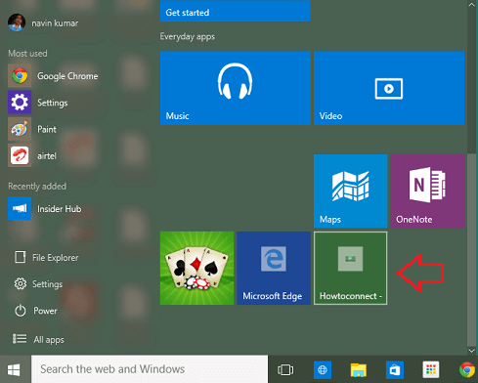The image size is (478, 383).
Task: Click navin kumar user account
Action: pos(43,22)
